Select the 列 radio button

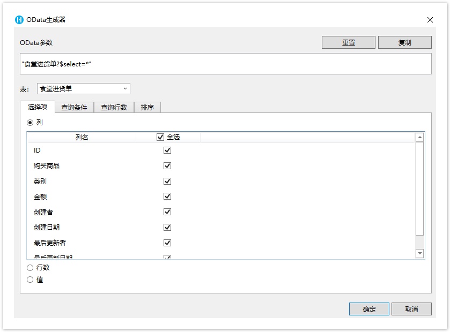(x=30, y=123)
